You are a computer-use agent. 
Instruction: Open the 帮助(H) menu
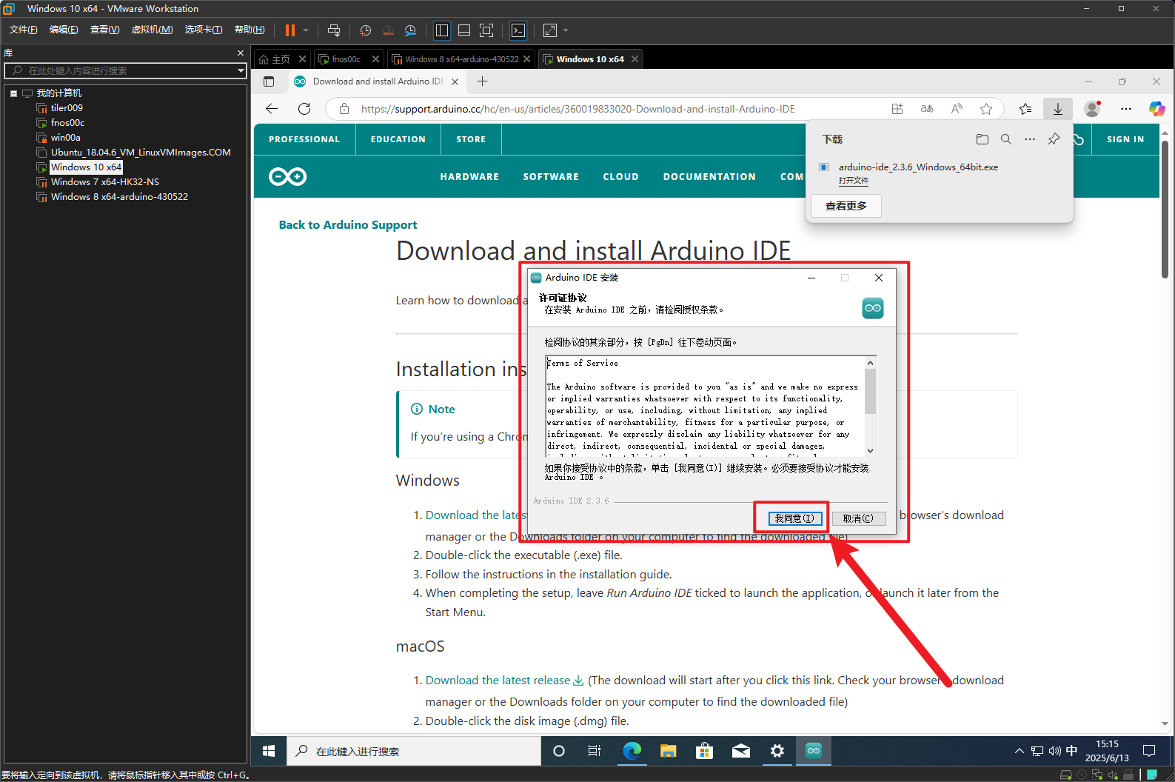coord(250,30)
